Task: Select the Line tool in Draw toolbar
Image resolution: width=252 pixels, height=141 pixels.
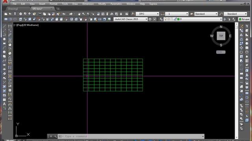Action: [4, 26]
